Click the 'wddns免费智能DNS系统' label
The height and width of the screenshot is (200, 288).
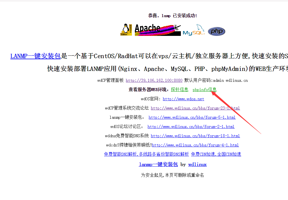point(127,136)
